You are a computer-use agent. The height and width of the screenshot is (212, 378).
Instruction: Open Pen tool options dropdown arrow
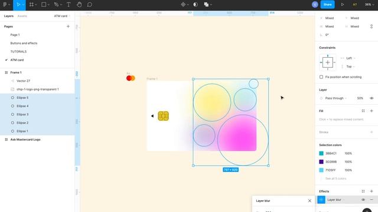(61, 5)
